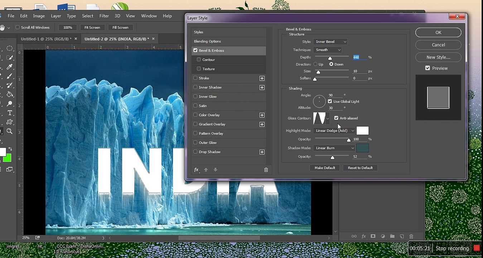483x258 pixels.
Task: Stop the screen recording
Action: pyautogui.click(x=457, y=248)
